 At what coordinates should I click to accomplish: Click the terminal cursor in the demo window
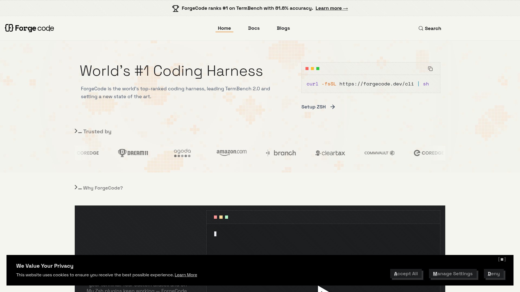click(215, 234)
